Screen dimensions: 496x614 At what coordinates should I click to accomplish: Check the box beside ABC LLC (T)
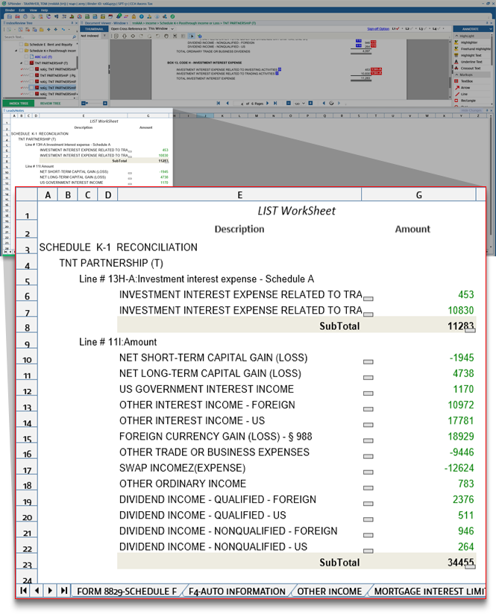(x=31, y=56)
